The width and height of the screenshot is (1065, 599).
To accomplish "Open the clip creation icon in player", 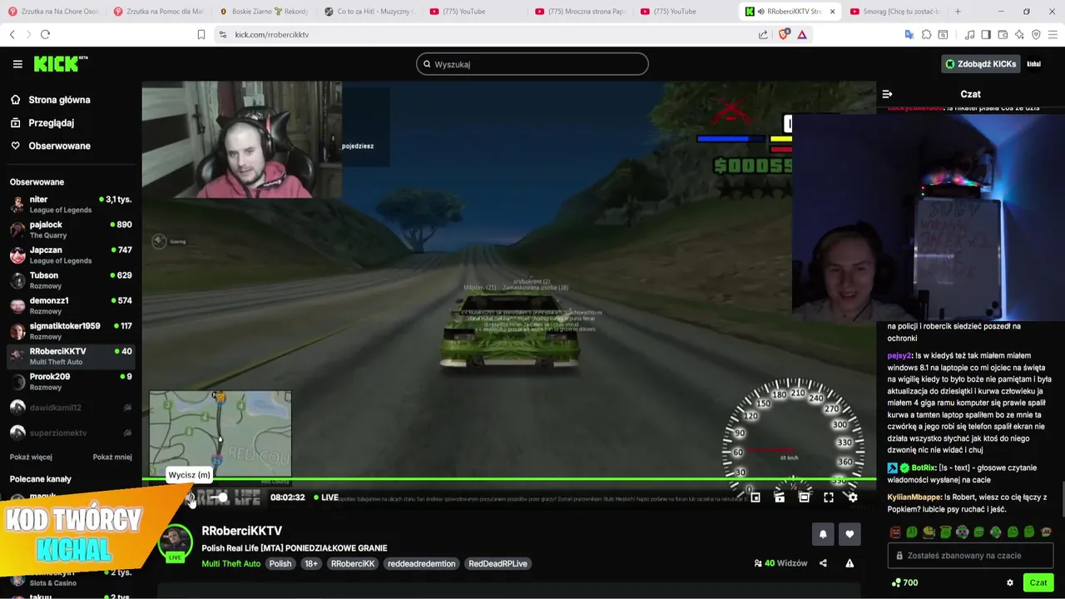I will coord(779,498).
